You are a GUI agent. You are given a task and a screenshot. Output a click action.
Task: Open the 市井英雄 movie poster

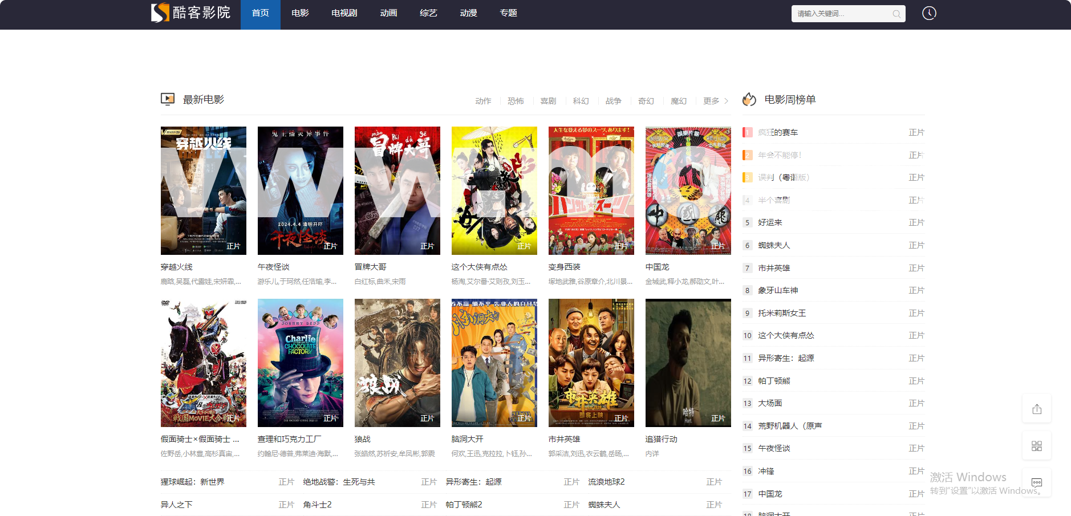pos(591,363)
